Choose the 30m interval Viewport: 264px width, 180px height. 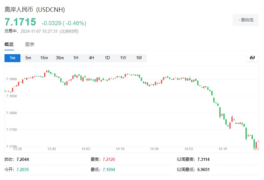tap(60, 58)
